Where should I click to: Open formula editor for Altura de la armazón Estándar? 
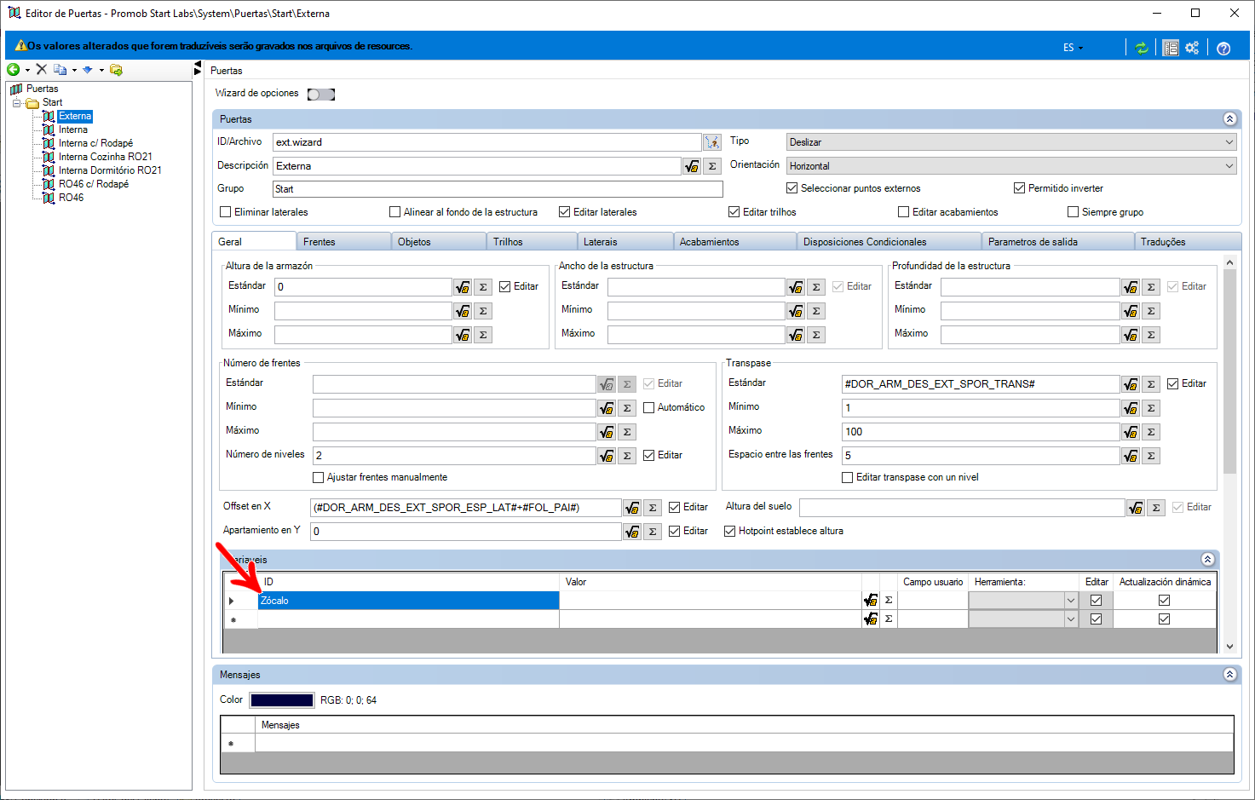click(x=462, y=287)
